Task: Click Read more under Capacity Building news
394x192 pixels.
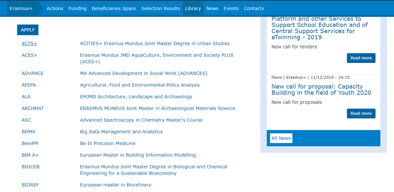Action: click(361, 113)
